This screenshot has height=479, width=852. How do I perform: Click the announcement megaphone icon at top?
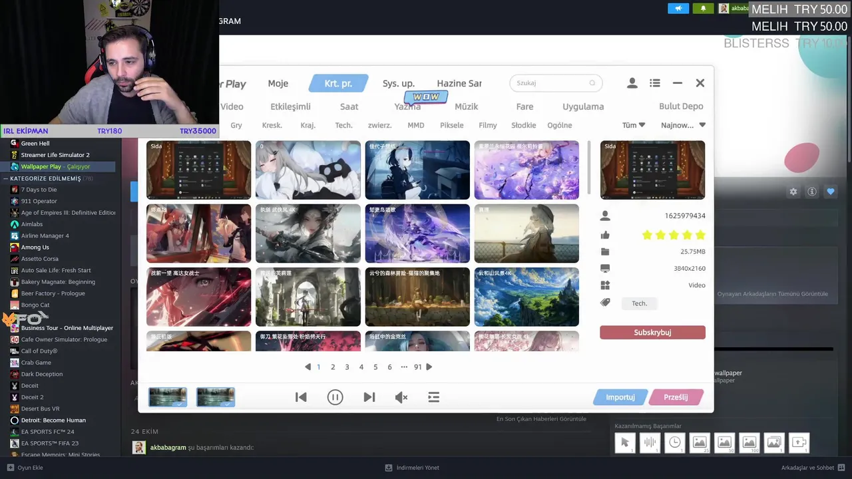(678, 8)
